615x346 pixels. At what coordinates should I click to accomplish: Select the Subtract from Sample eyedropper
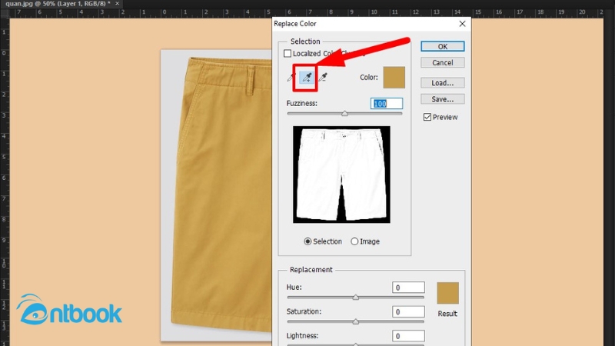pyautogui.click(x=323, y=78)
